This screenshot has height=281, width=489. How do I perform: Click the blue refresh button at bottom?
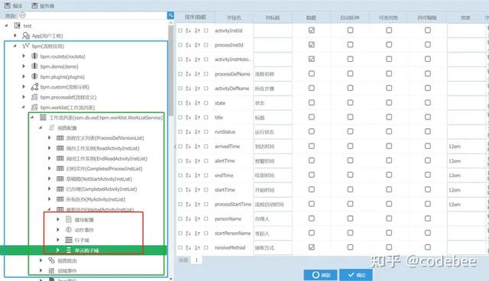[320, 275]
